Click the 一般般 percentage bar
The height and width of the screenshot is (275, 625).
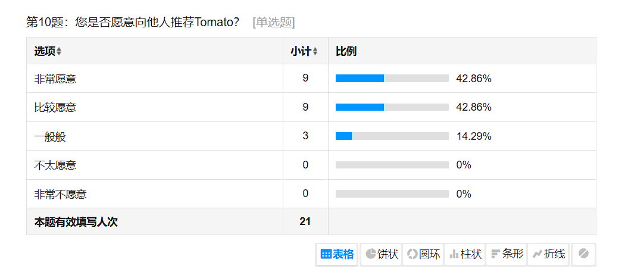(392, 136)
